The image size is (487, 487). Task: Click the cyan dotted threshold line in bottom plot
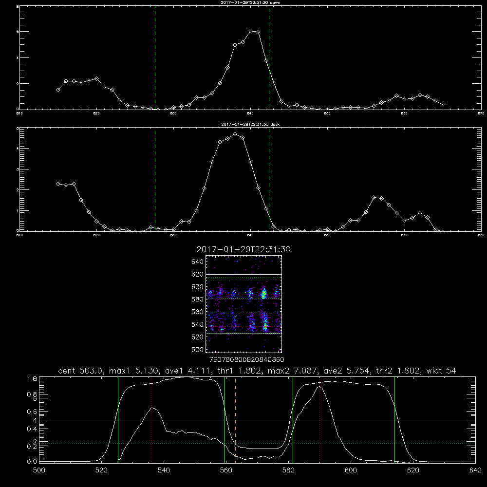click(257, 444)
